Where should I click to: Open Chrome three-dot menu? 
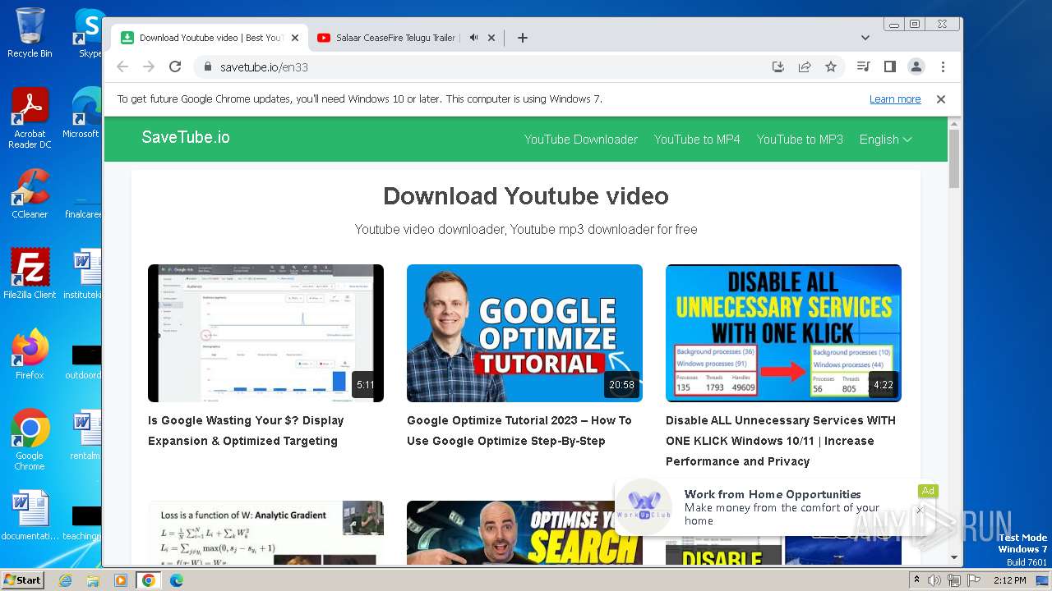point(943,67)
